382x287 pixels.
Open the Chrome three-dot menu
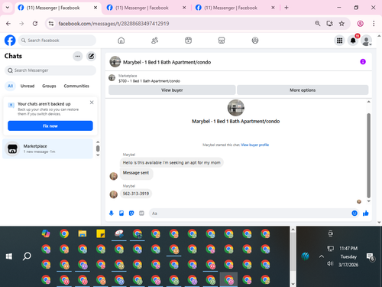pos(374,24)
